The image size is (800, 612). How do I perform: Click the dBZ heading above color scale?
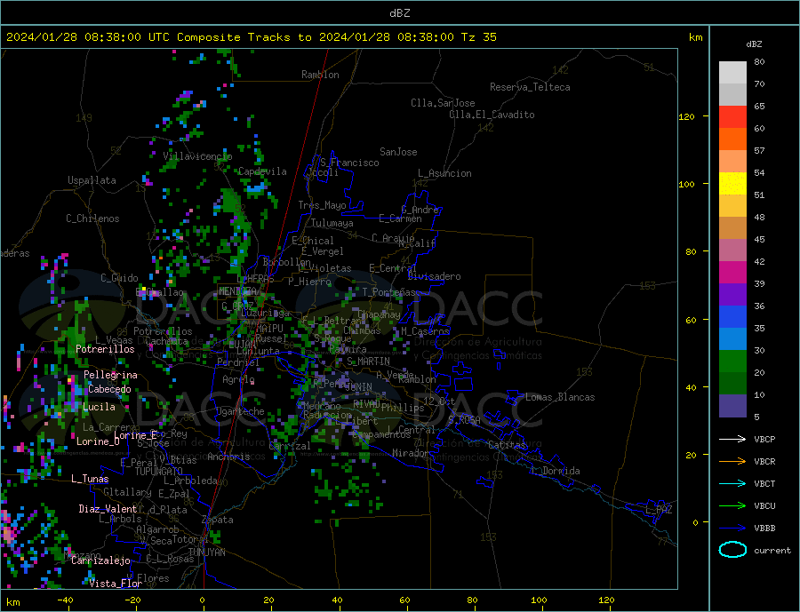click(x=754, y=44)
